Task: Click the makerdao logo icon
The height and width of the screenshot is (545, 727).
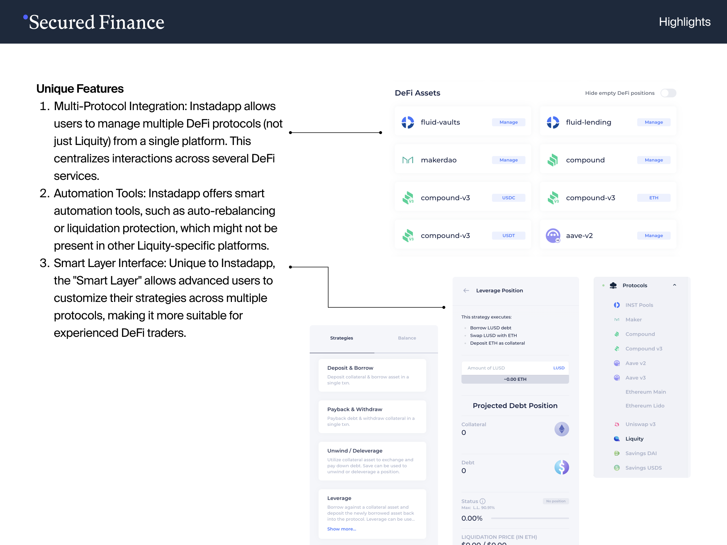Action: point(407,160)
